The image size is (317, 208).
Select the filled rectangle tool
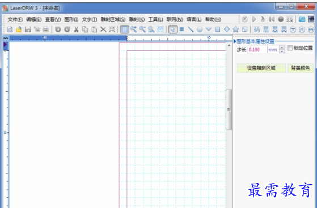point(181,29)
